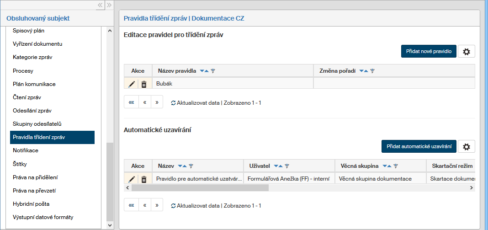The image size is (488, 230).
Task: Expand the left sidebar panel with right chevrons
Action: (109, 5)
